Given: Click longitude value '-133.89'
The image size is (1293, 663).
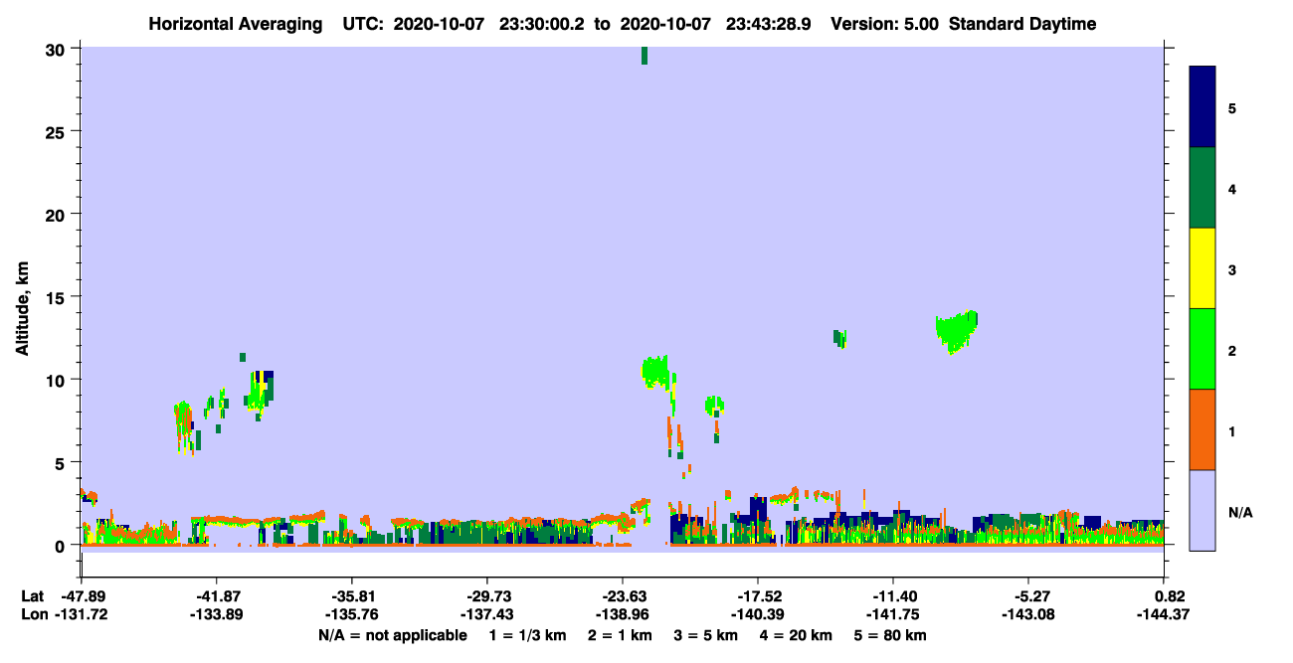Looking at the screenshot, I should [x=216, y=615].
